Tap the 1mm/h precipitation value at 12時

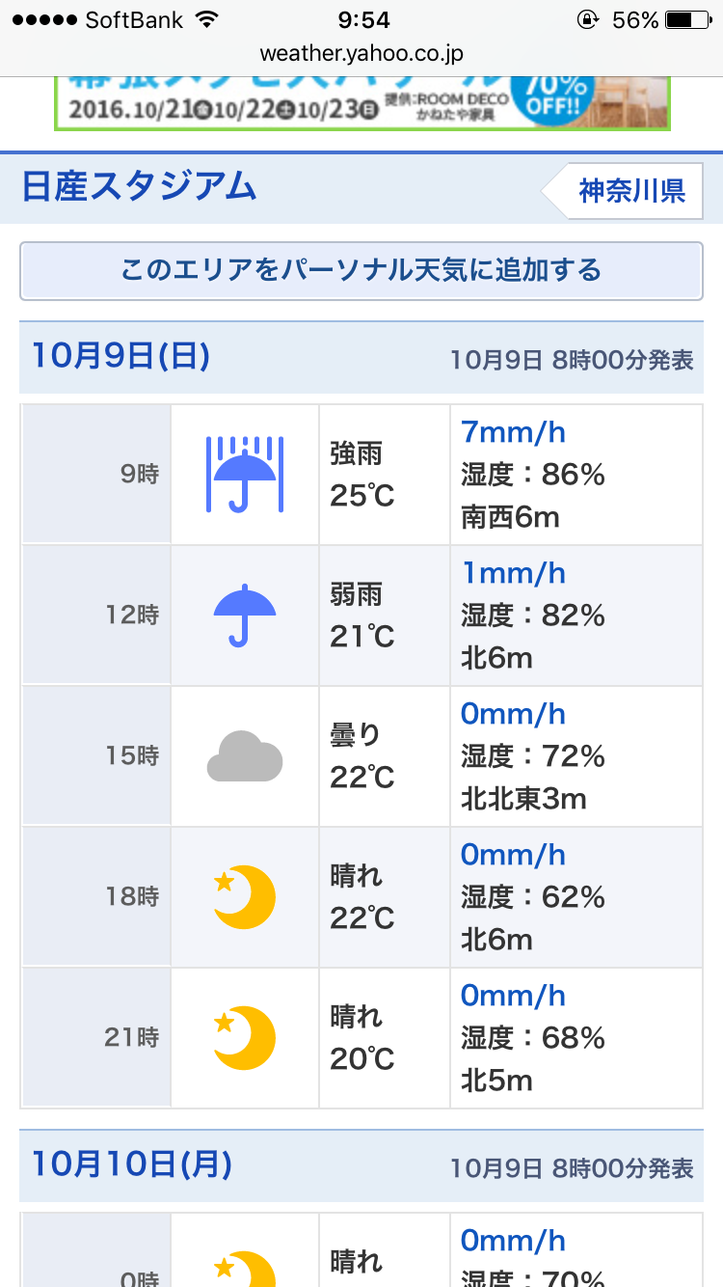(x=513, y=573)
